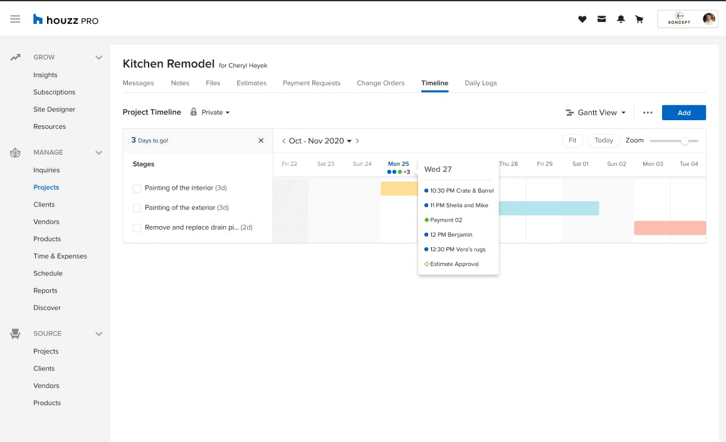Open the Gantt View dropdown

click(x=596, y=113)
